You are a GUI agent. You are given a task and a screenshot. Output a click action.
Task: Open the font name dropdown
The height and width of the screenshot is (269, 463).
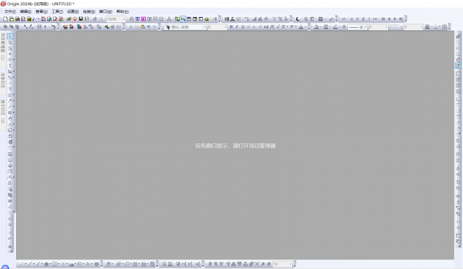[x=185, y=27]
